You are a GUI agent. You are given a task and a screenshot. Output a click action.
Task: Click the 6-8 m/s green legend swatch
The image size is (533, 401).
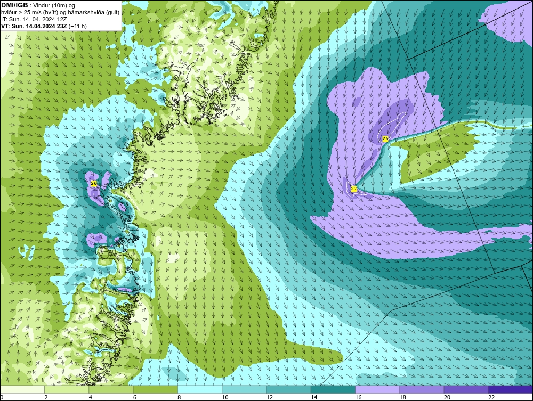tap(155, 389)
